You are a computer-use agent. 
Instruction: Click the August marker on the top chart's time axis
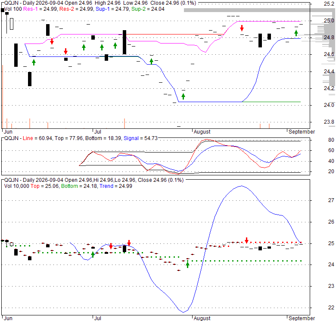[x=202, y=131]
